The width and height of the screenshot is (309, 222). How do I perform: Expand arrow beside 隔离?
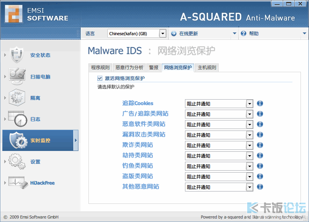coord(5,98)
